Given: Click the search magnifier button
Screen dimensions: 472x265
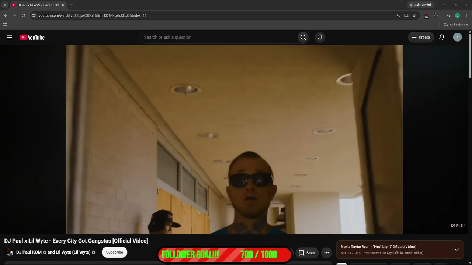Looking at the screenshot, I should coord(303,37).
